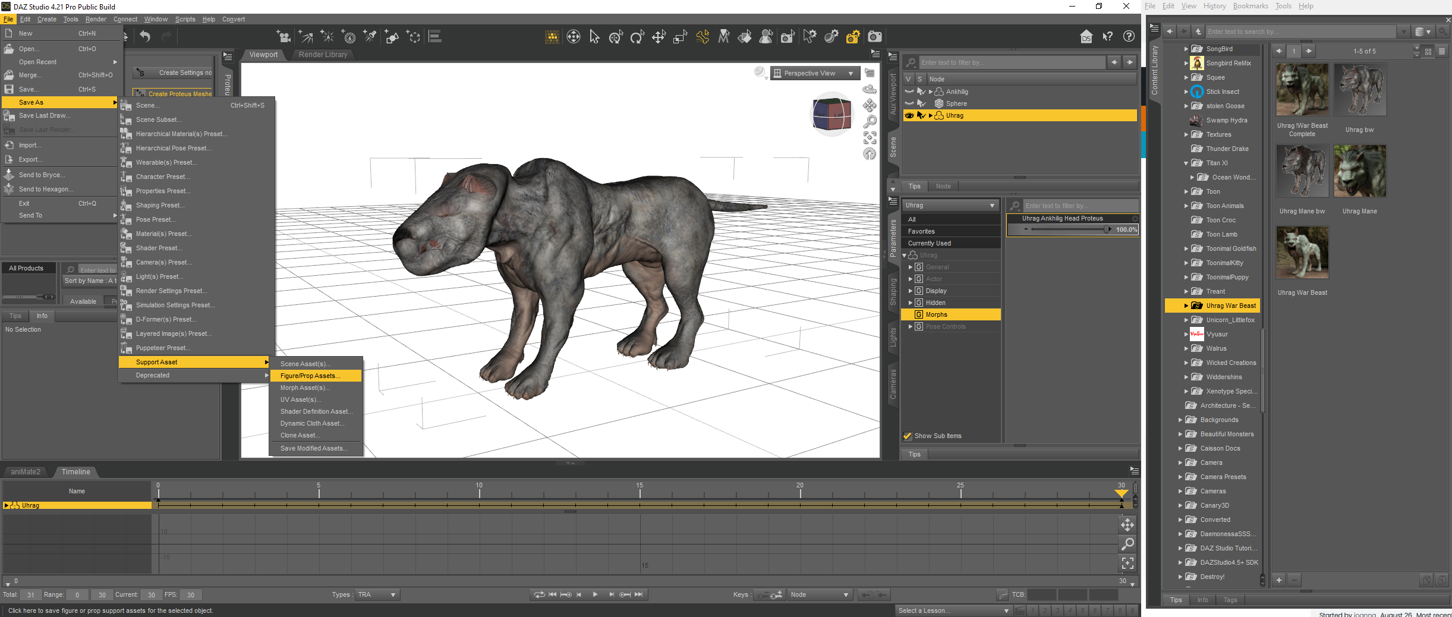This screenshot has height=617, width=1452.
Task: Switch to the Render Library tab
Action: click(323, 55)
